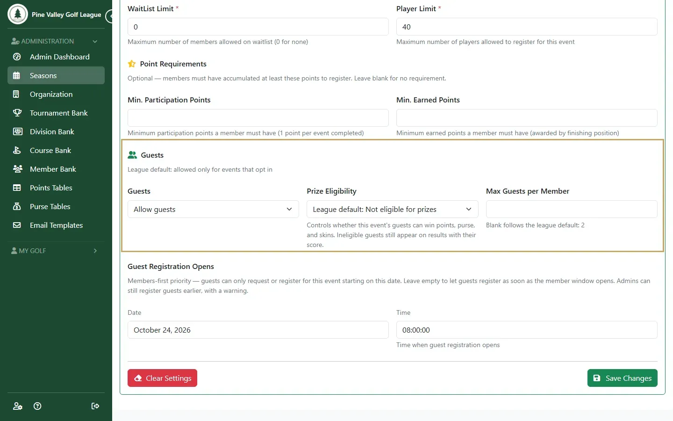Open Division Bank menu item

[56, 131]
